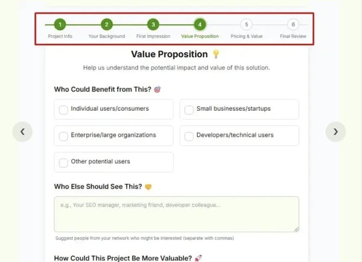The height and width of the screenshot is (262, 362).
Task: Click the active step 4 circle
Action: click(x=200, y=25)
